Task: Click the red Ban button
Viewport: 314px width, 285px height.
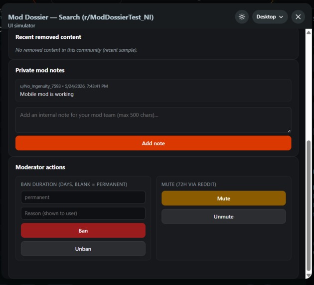Action: (x=83, y=230)
